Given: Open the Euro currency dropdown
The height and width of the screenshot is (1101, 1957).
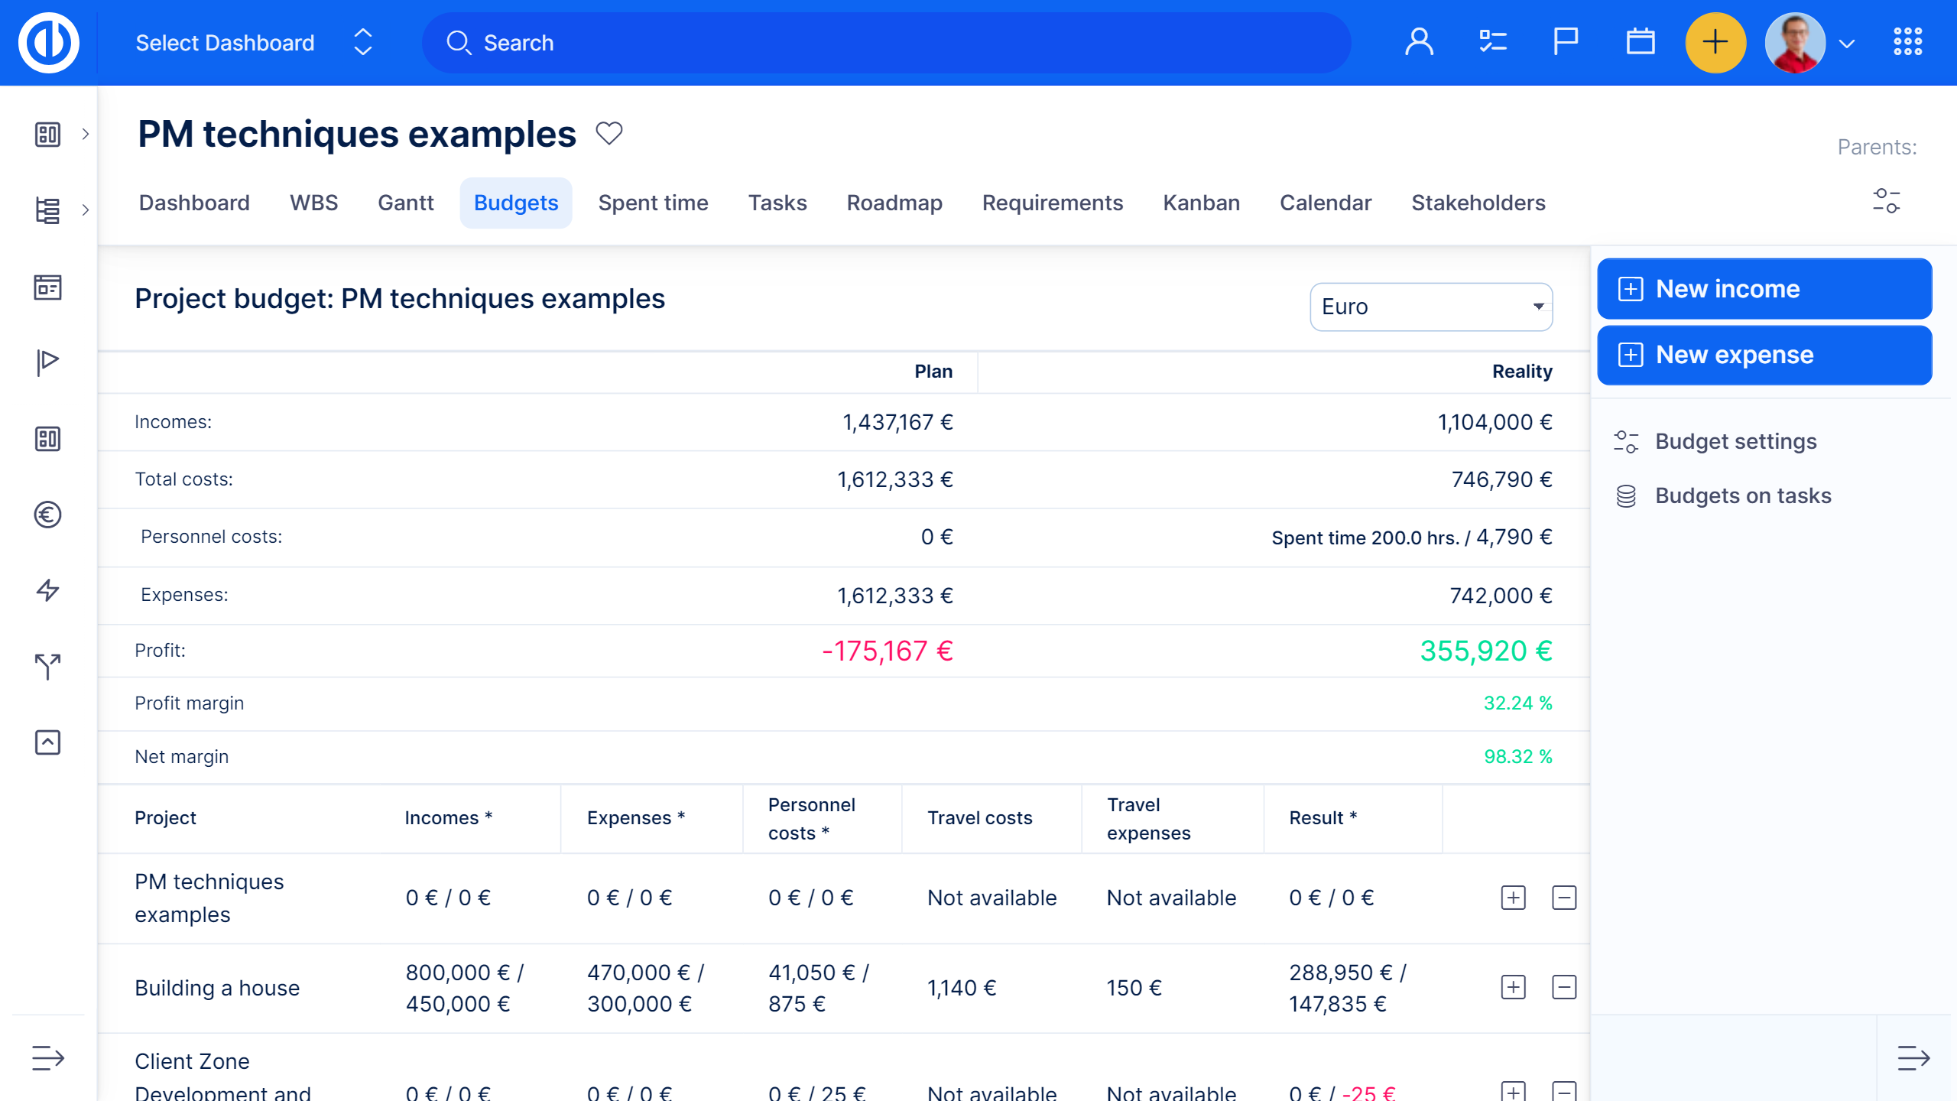Looking at the screenshot, I should click(1430, 307).
